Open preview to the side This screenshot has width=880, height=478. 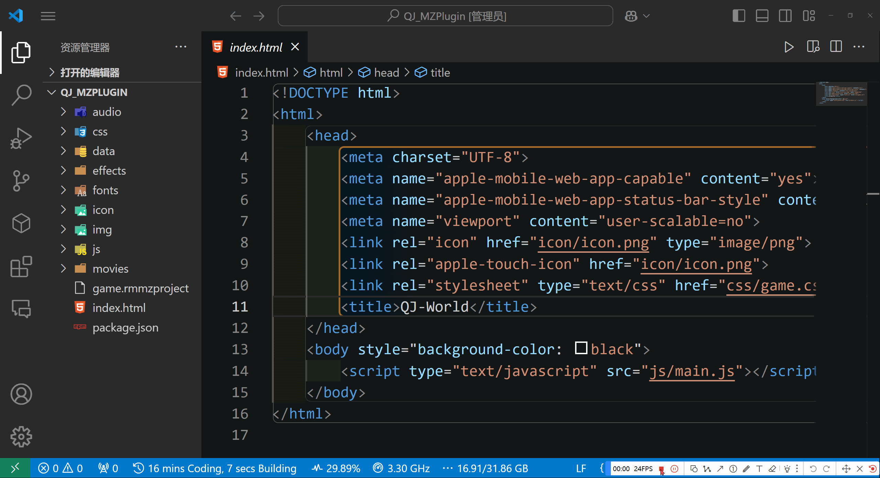click(813, 47)
